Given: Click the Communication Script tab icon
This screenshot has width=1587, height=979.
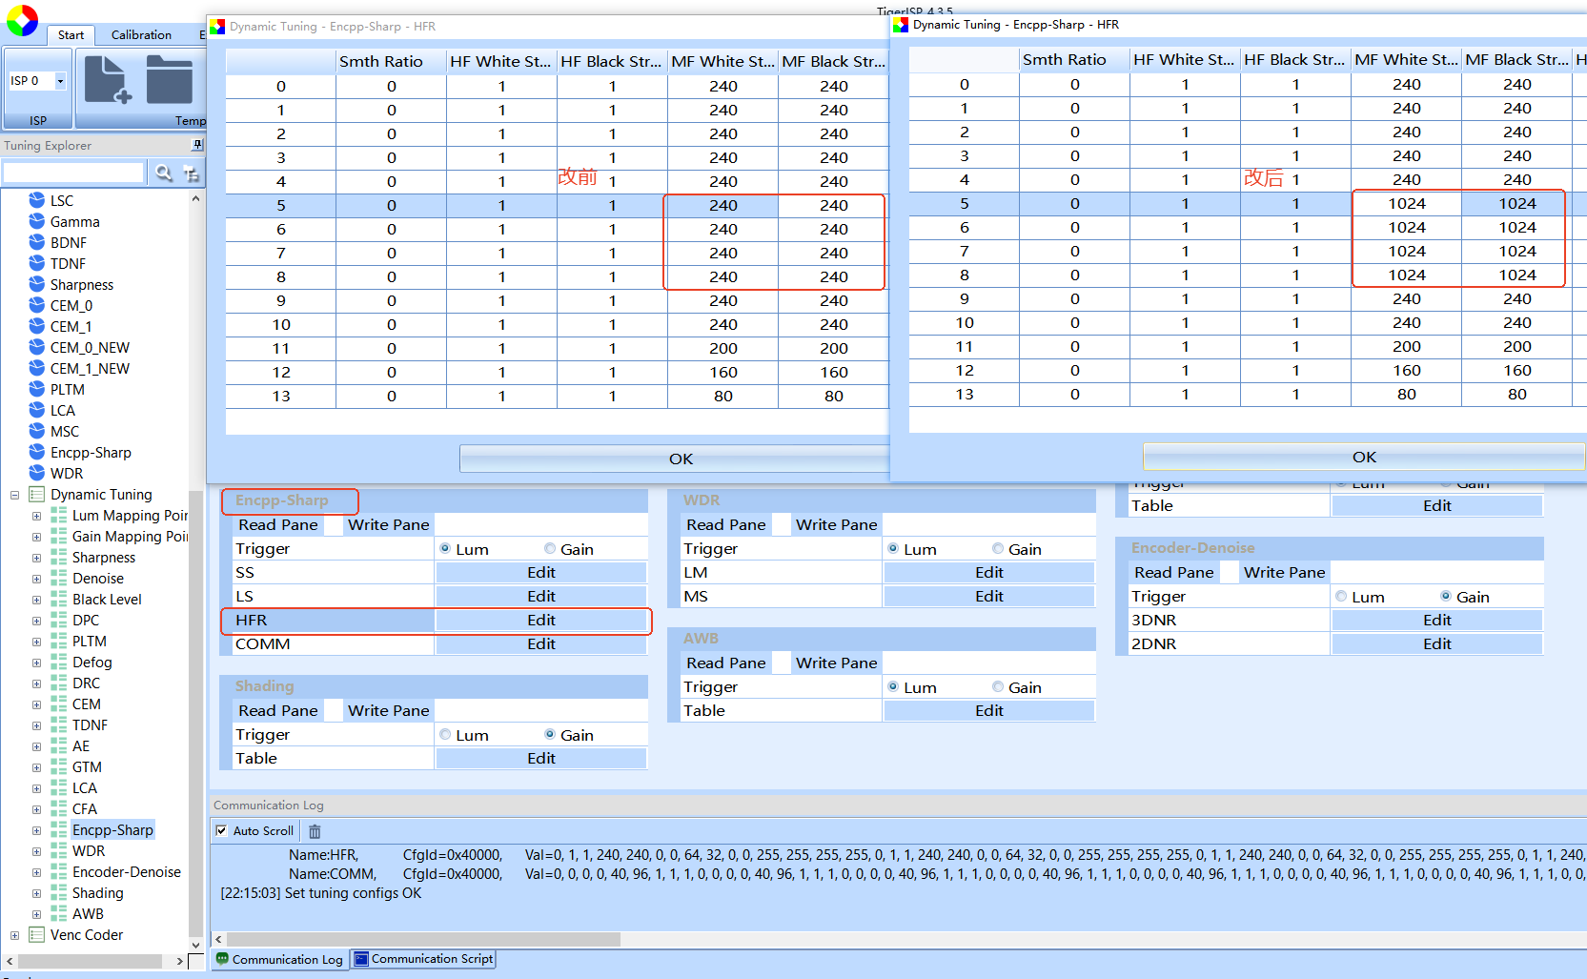Looking at the screenshot, I should pyautogui.click(x=361, y=959).
